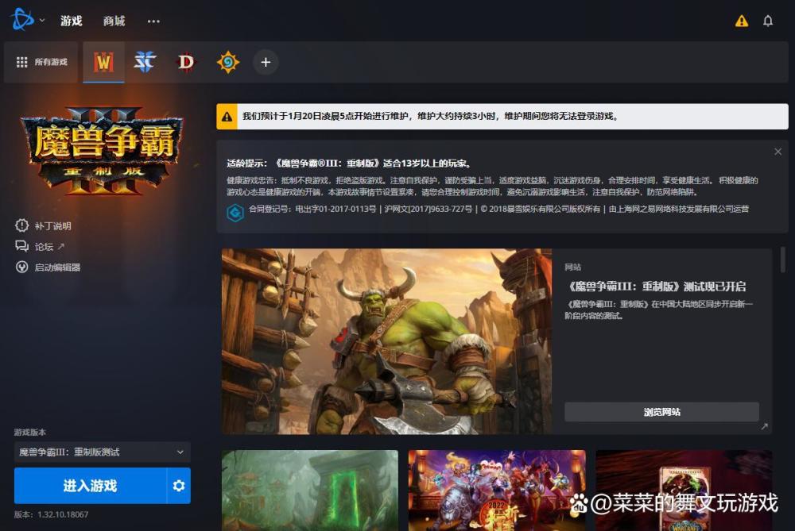Open the World of Warcraft box thumbnail
The width and height of the screenshot is (795, 531).
click(x=684, y=491)
